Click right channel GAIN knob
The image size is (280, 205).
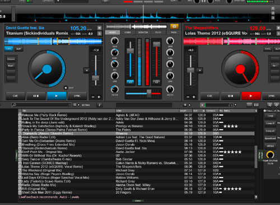tap(170, 41)
